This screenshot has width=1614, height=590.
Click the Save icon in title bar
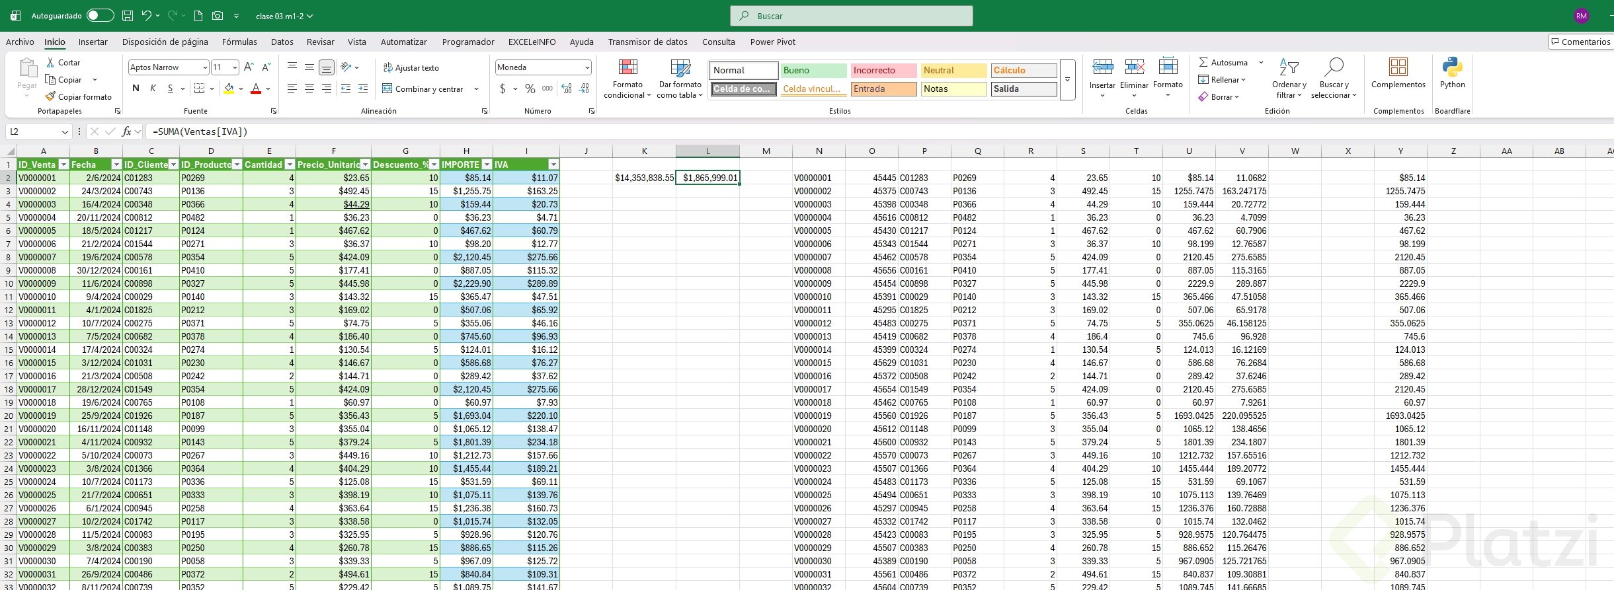[x=128, y=16]
